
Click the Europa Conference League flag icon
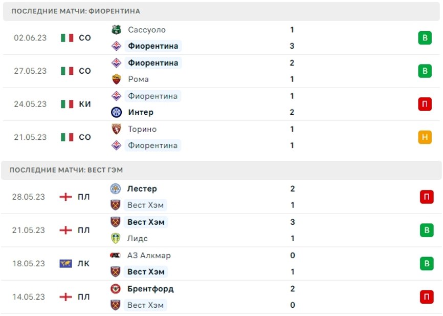pos(65,264)
